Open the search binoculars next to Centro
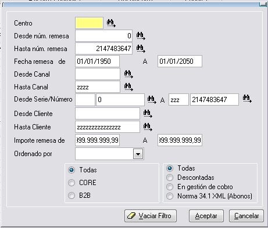This screenshot has width=268, height=228. click(111, 23)
